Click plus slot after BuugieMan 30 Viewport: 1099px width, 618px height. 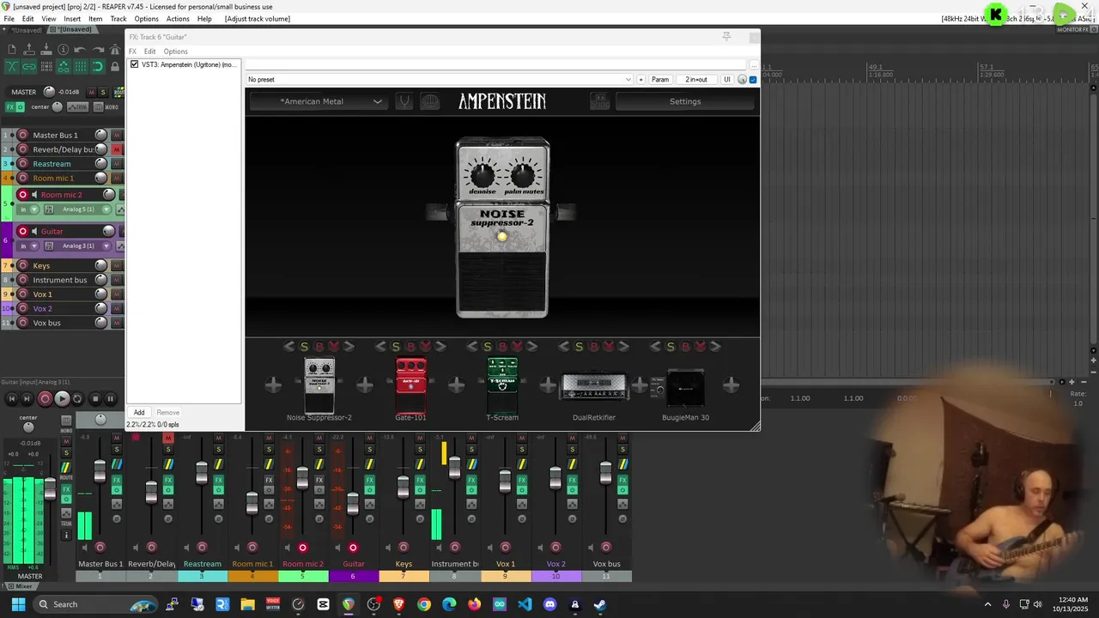click(x=731, y=385)
